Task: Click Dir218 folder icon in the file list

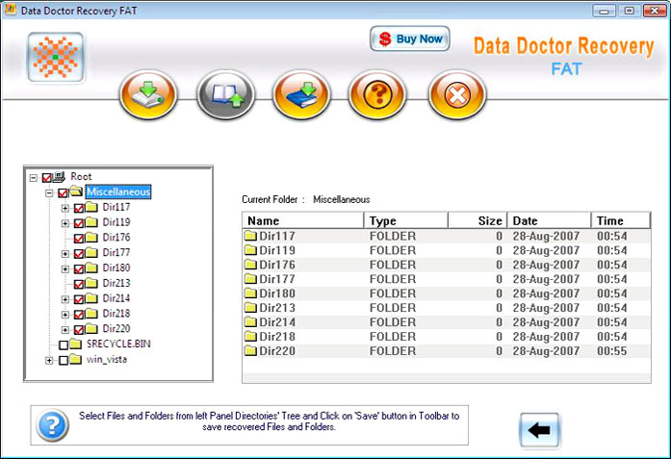Action: tap(250, 337)
